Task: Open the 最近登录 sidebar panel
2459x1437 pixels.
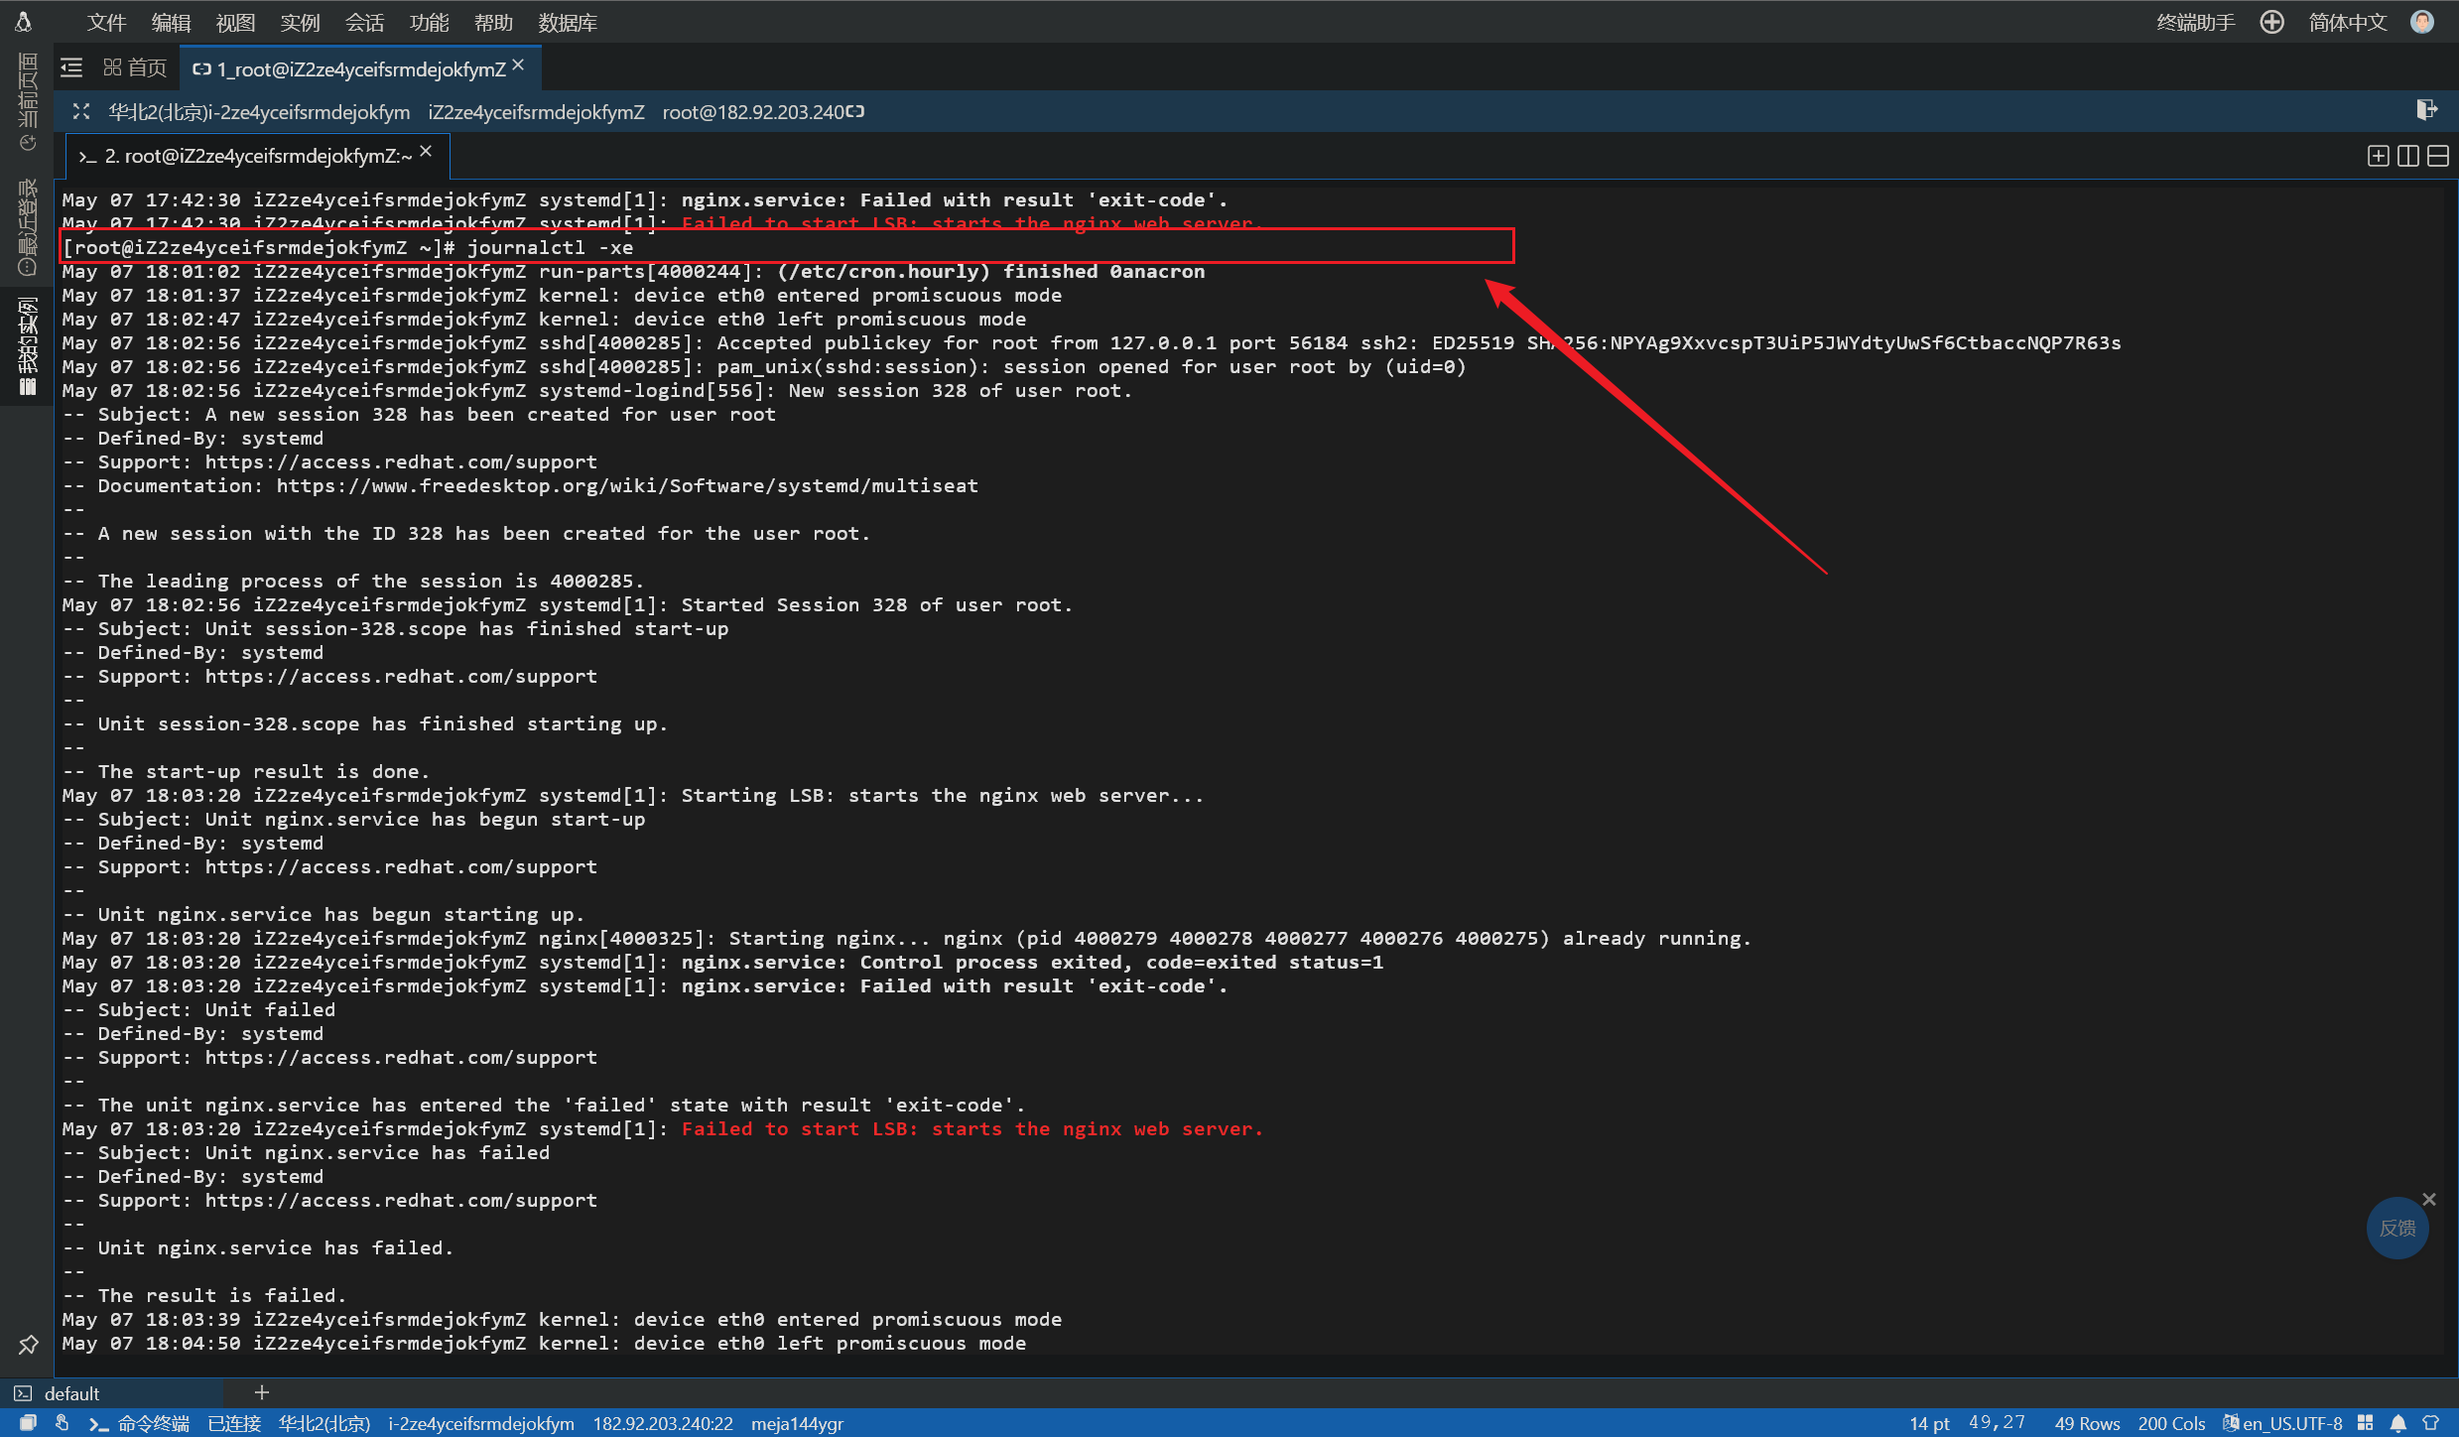Action: (27, 226)
